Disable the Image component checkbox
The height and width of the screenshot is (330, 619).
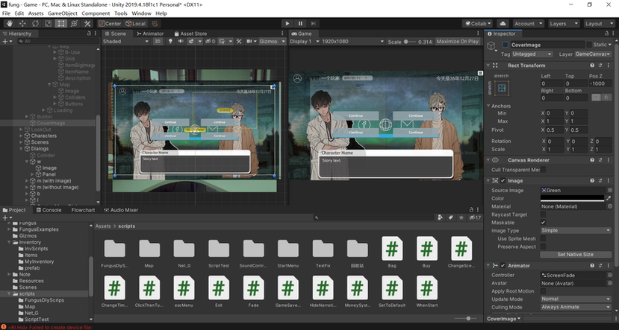point(503,180)
